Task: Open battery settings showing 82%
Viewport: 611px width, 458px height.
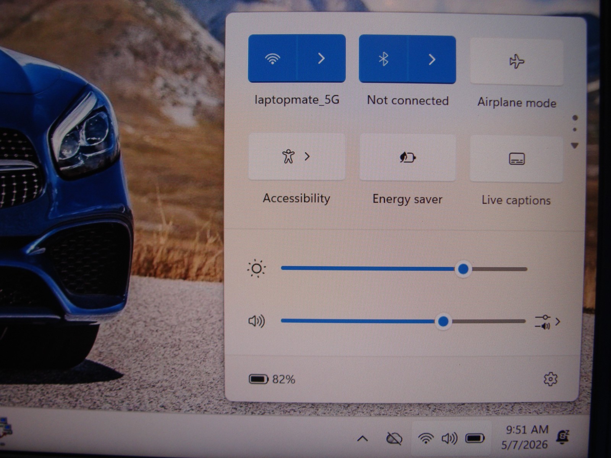Action: [272, 379]
